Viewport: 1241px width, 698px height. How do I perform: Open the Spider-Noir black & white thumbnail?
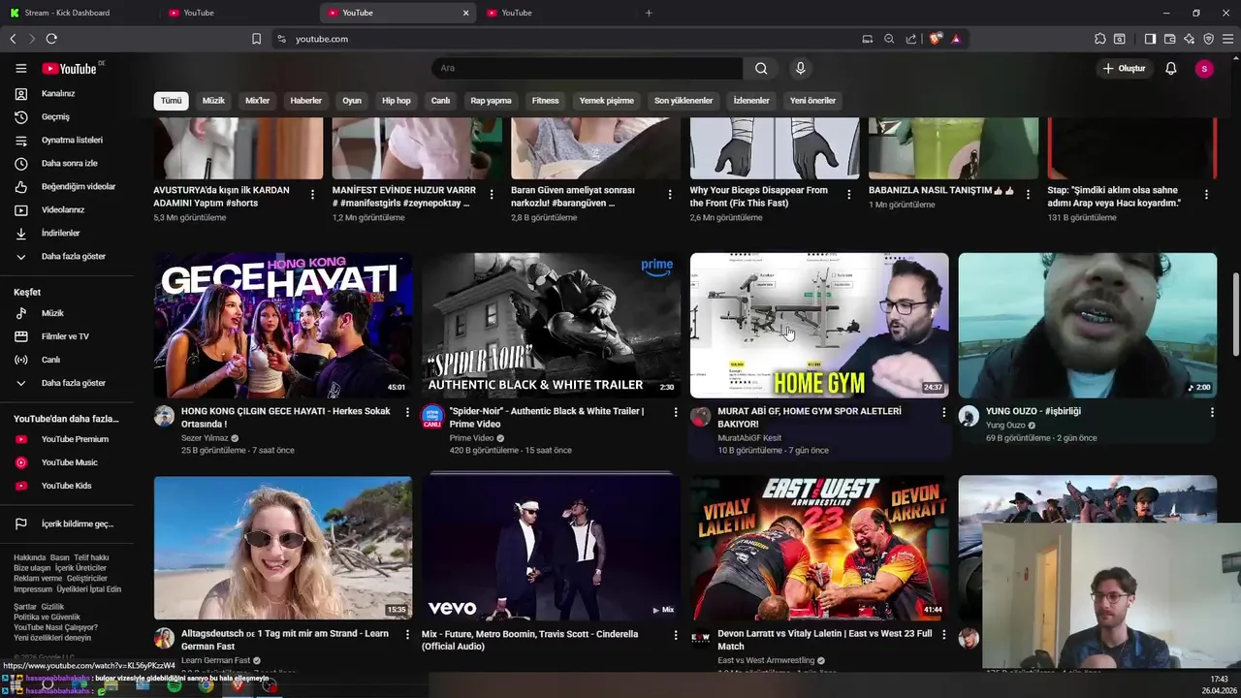click(551, 326)
